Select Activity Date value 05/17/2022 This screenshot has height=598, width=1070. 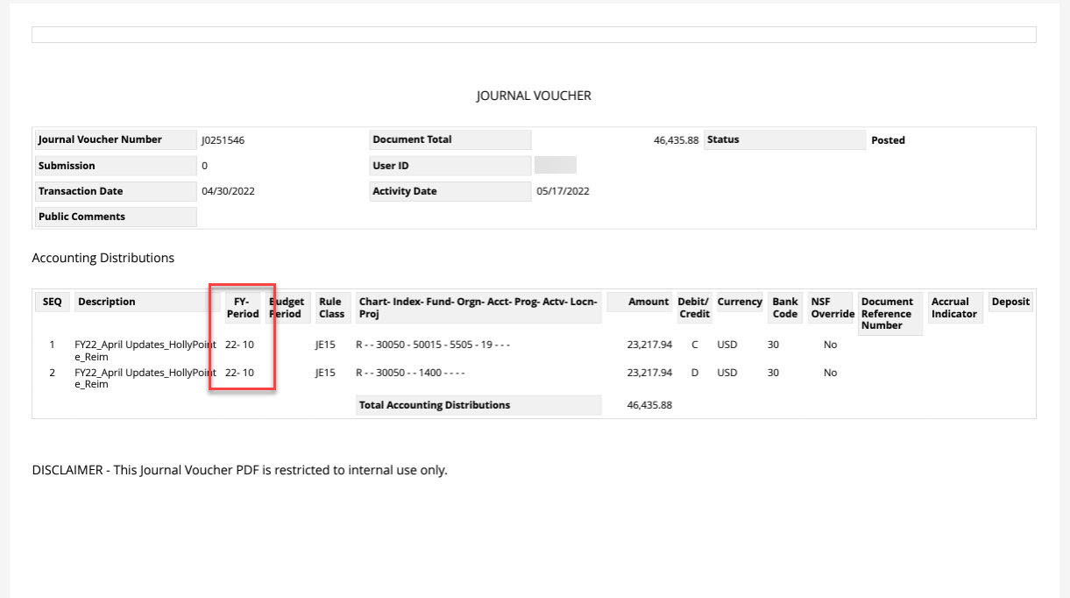pos(563,191)
